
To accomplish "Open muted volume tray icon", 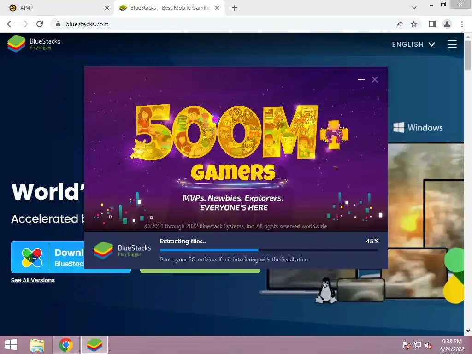I will 429,345.
